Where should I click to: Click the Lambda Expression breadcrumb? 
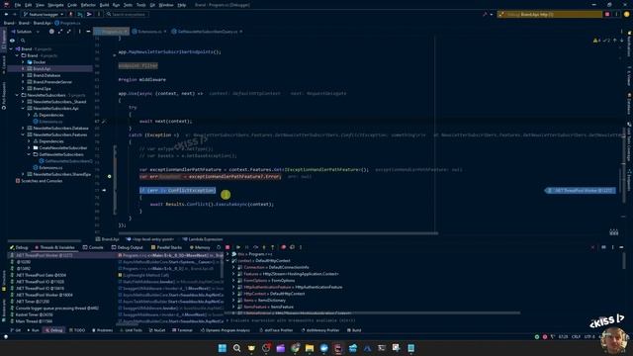click(202, 239)
